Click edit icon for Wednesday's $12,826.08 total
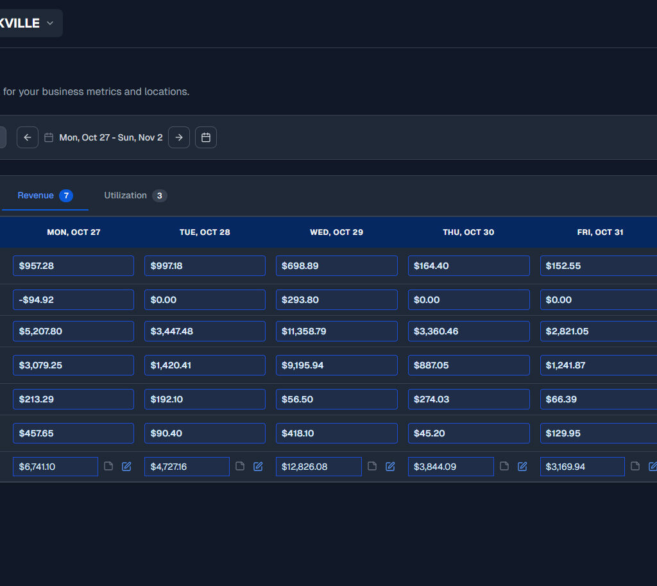Viewport: 657px width, 586px height. (390, 467)
